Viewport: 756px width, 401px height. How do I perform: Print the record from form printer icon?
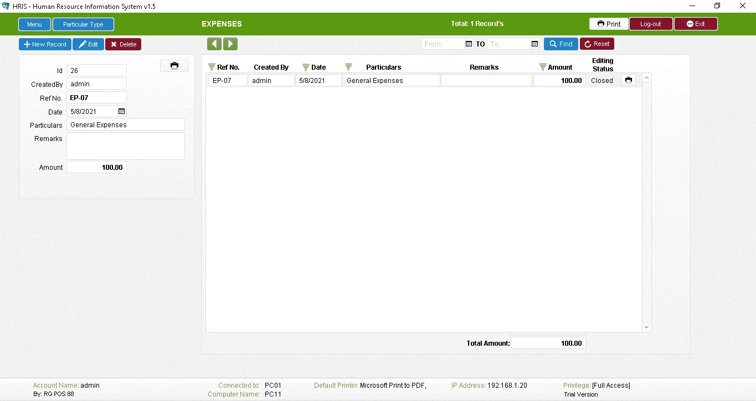(174, 66)
